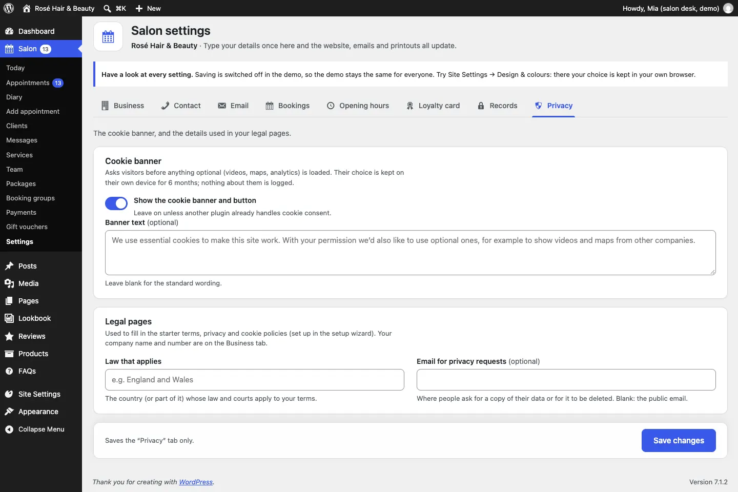Image resolution: width=738 pixels, height=492 pixels.
Task: Click in the Banner text textarea
Action: click(411, 253)
